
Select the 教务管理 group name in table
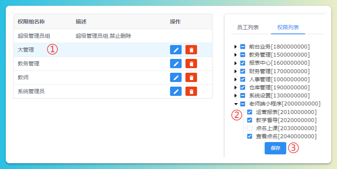point(29,64)
